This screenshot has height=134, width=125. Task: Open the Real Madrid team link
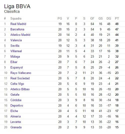pyautogui.click(x=18, y=24)
